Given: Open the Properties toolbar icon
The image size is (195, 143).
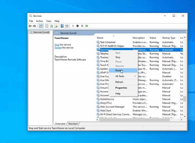Looking at the screenshot, I should 47,26.
